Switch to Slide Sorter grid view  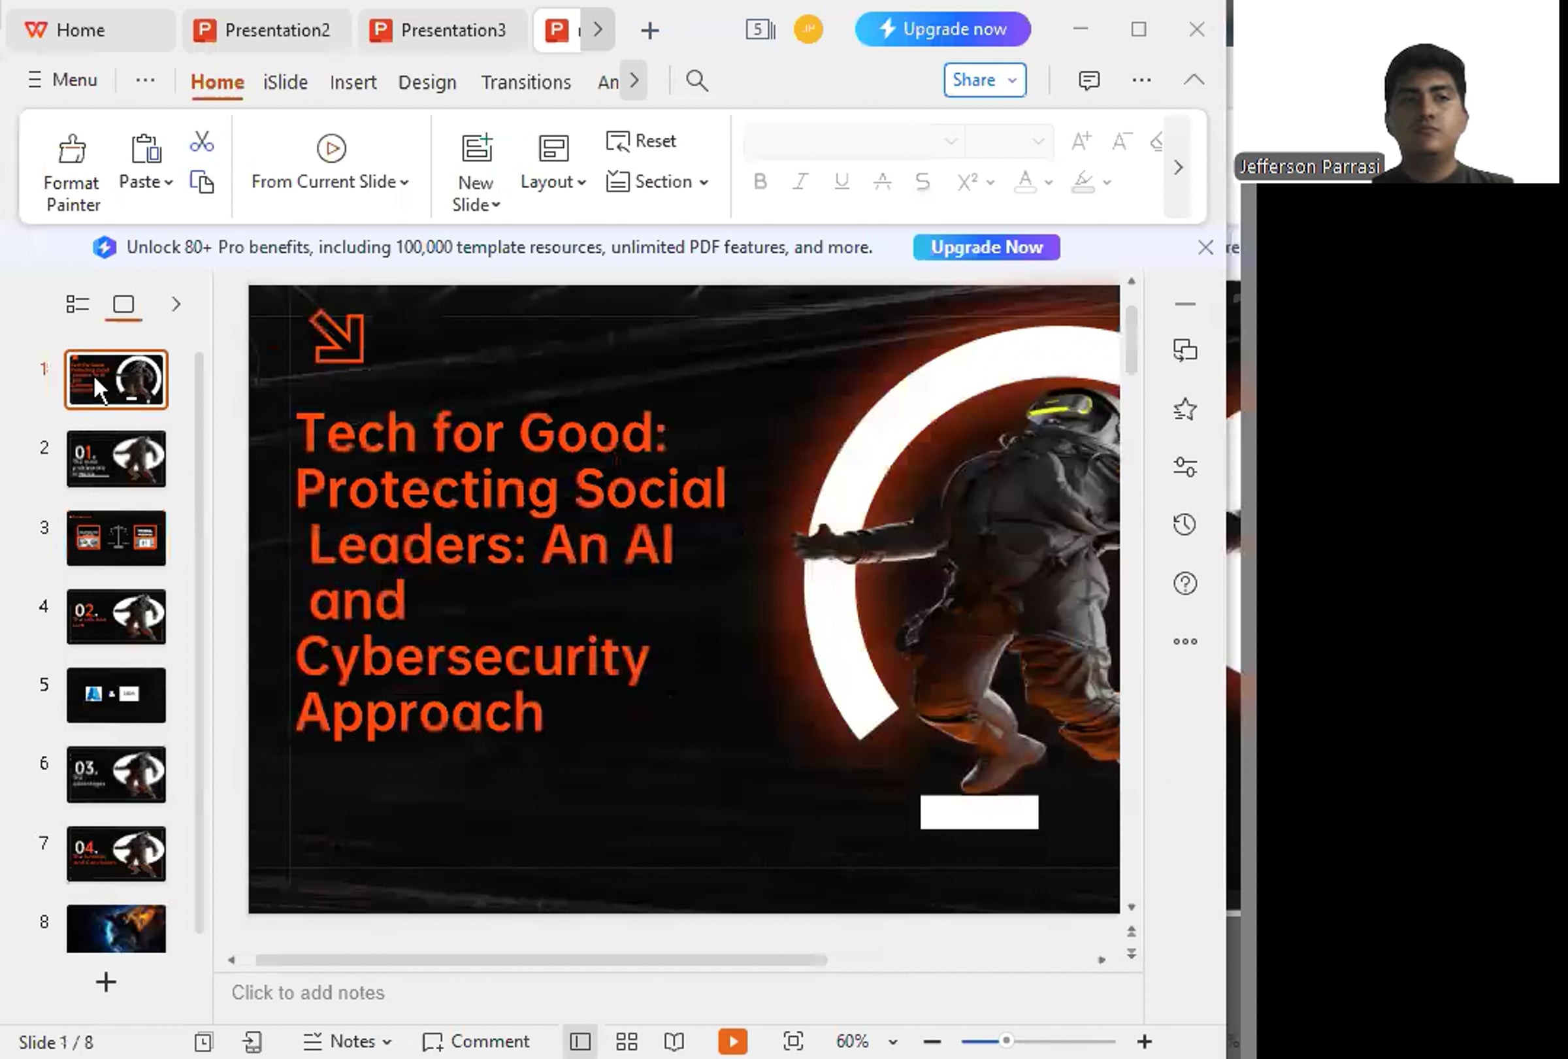click(x=626, y=1041)
